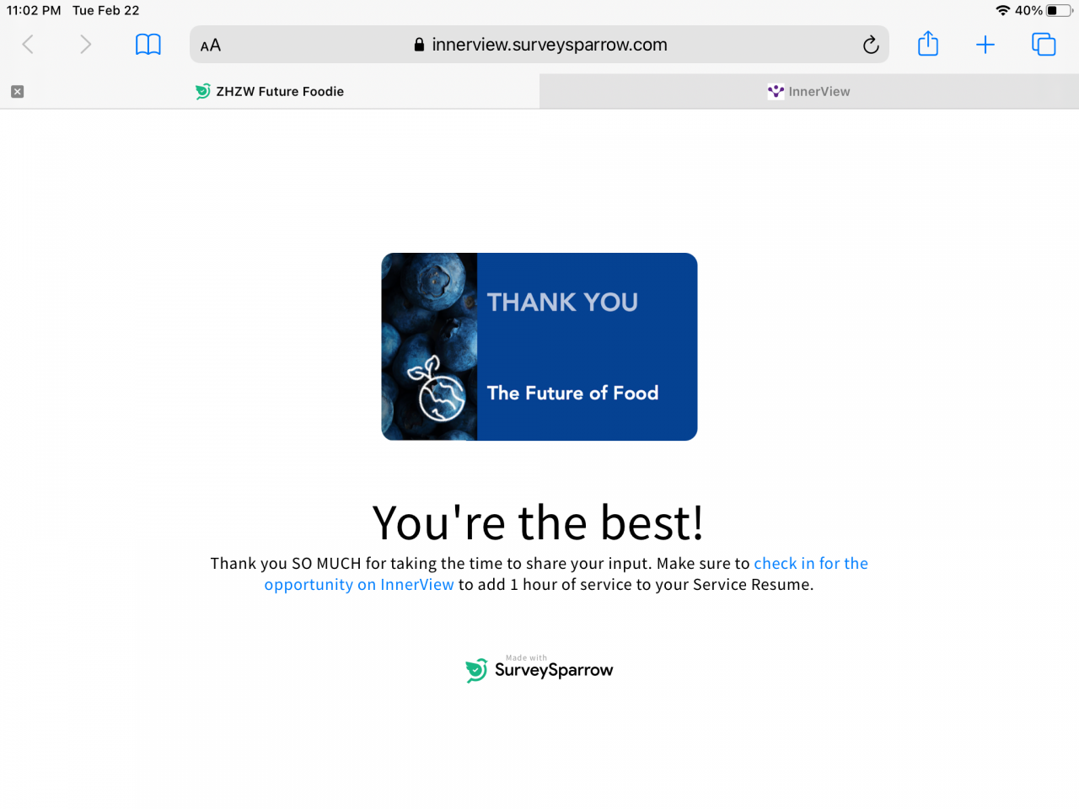
Task: Select the ZHZW Future Foodie tab
Action: click(270, 91)
